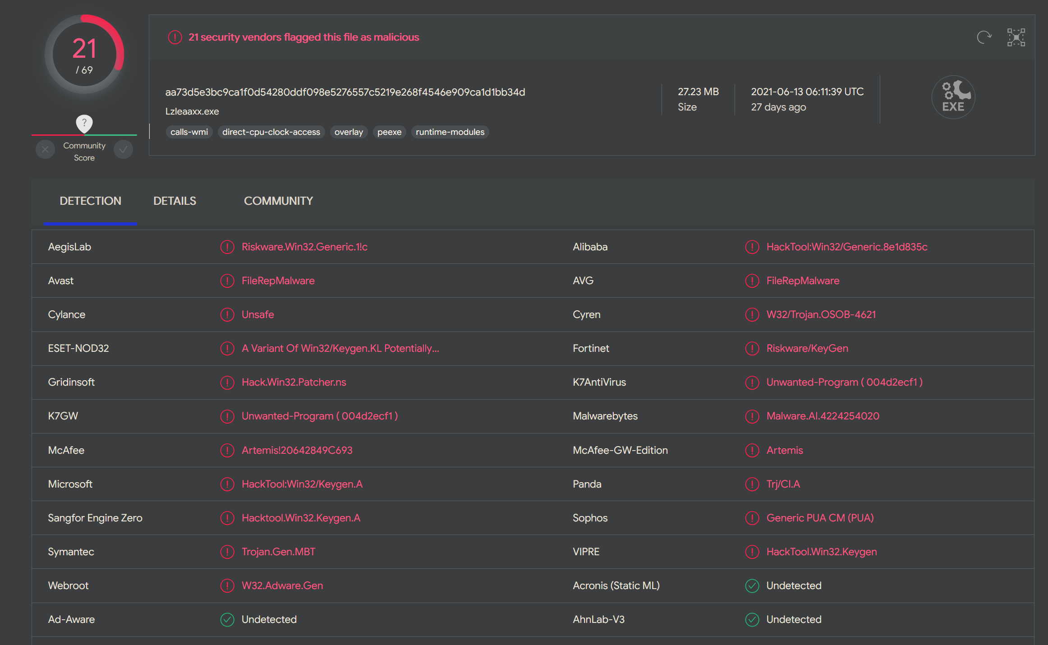Click the Lzleaaxx.exe file name
Screen dimensions: 1048x645
pos(192,111)
